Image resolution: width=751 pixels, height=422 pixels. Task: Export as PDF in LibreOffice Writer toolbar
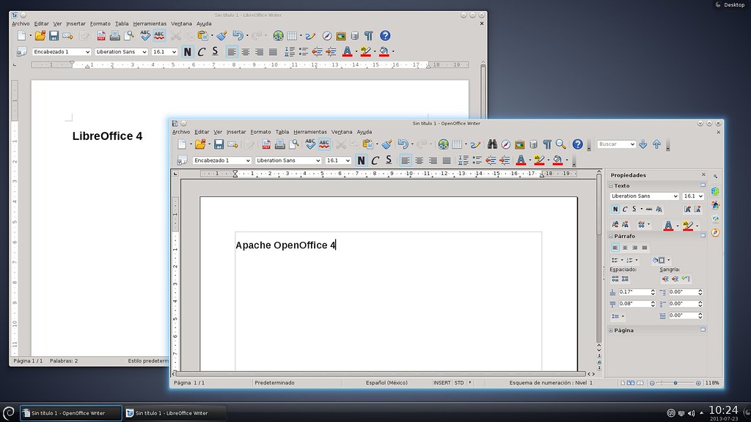click(101, 35)
